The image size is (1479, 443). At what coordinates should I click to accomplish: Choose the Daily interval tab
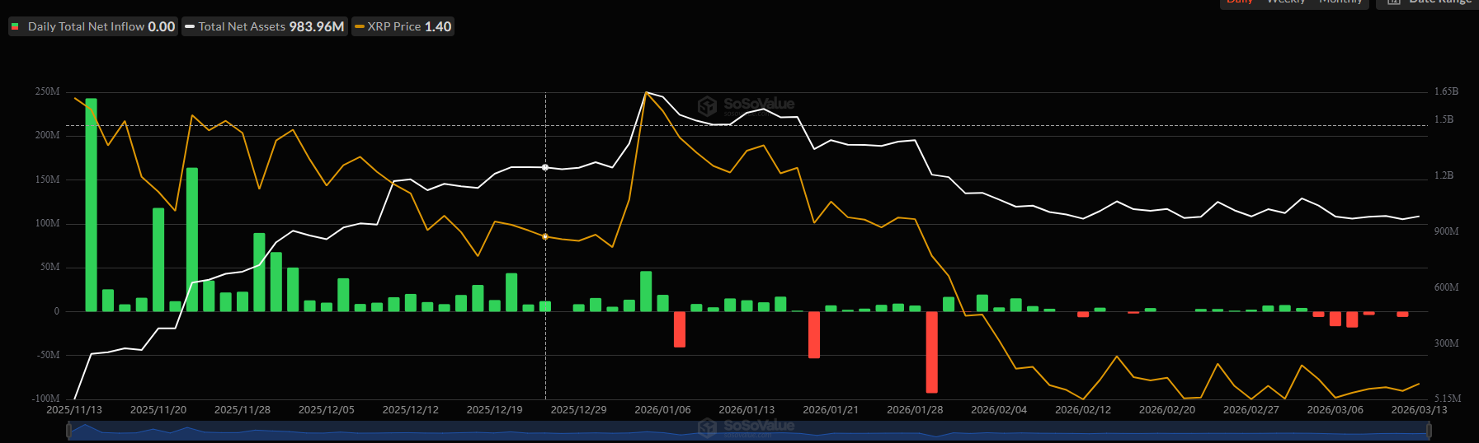tap(1239, 2)
